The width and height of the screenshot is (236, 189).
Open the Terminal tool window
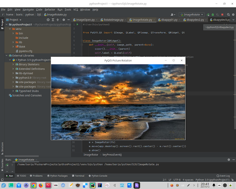(x=78, y=176)
